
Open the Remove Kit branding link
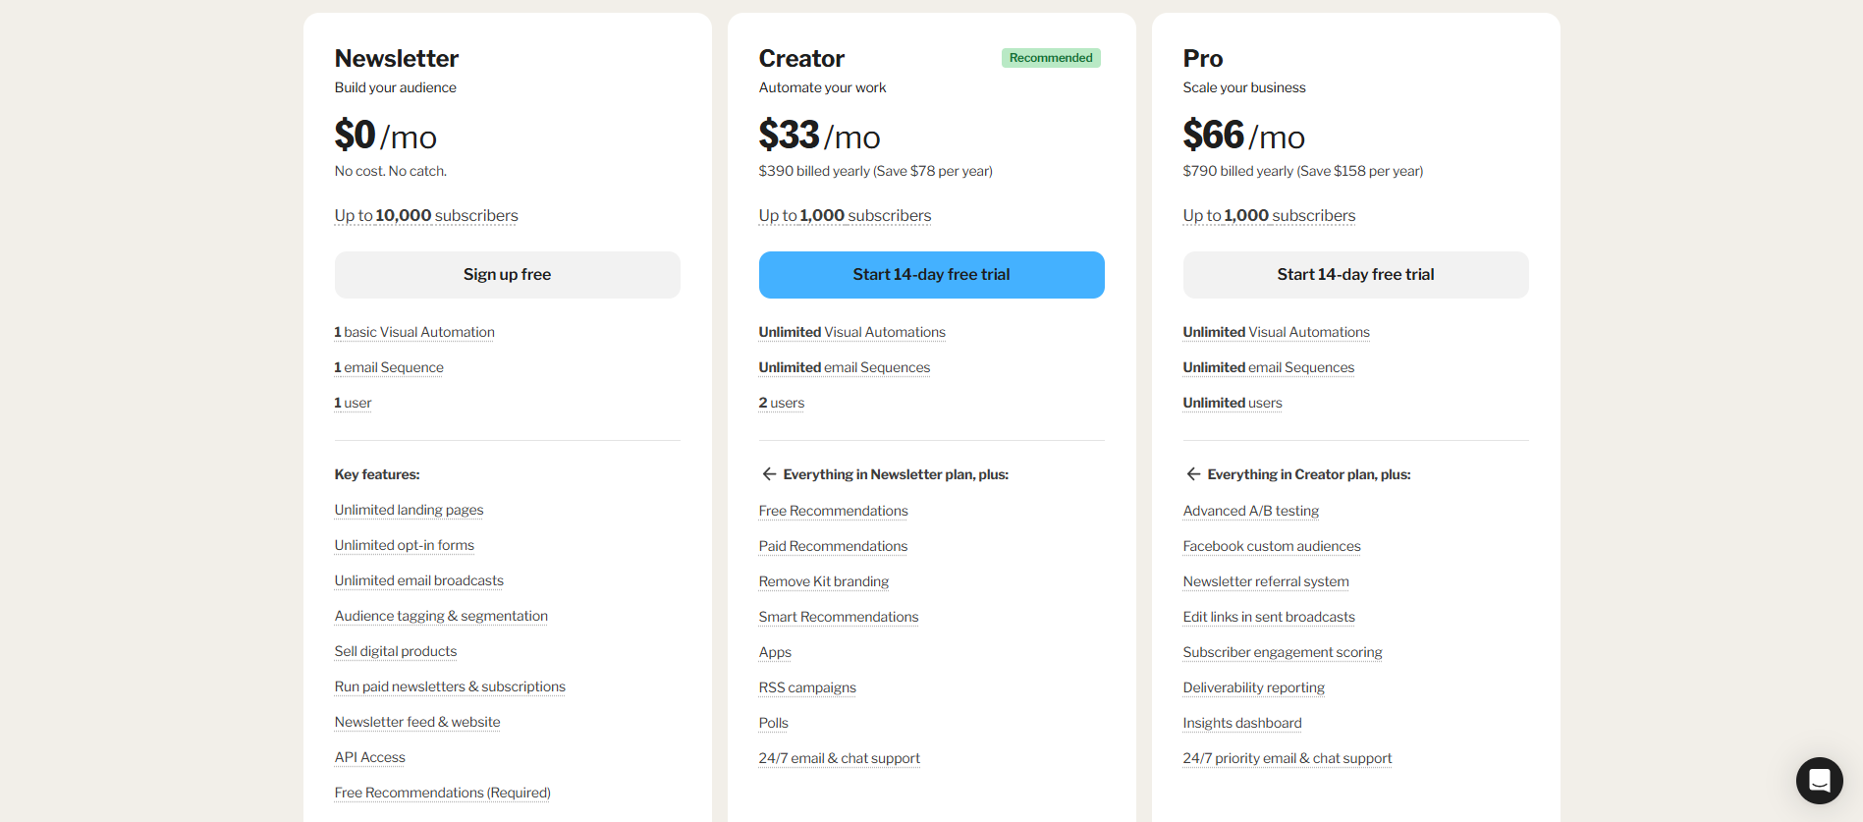823,580
